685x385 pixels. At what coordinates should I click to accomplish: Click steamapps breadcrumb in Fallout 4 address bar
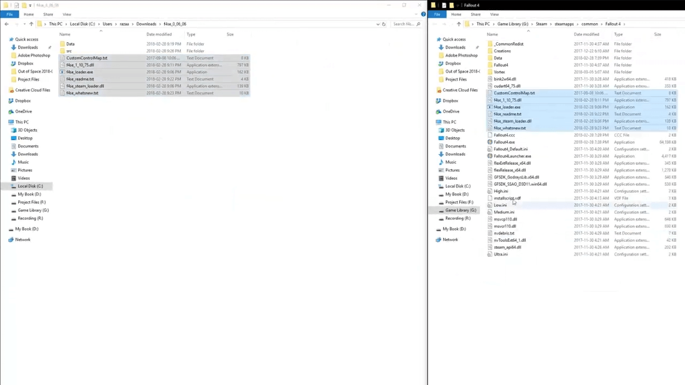(564, 24)
